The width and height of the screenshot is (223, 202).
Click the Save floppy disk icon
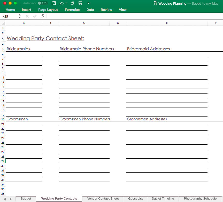80,3
